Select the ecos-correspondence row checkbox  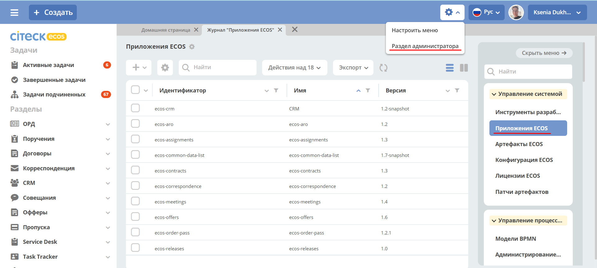(136, 185)
